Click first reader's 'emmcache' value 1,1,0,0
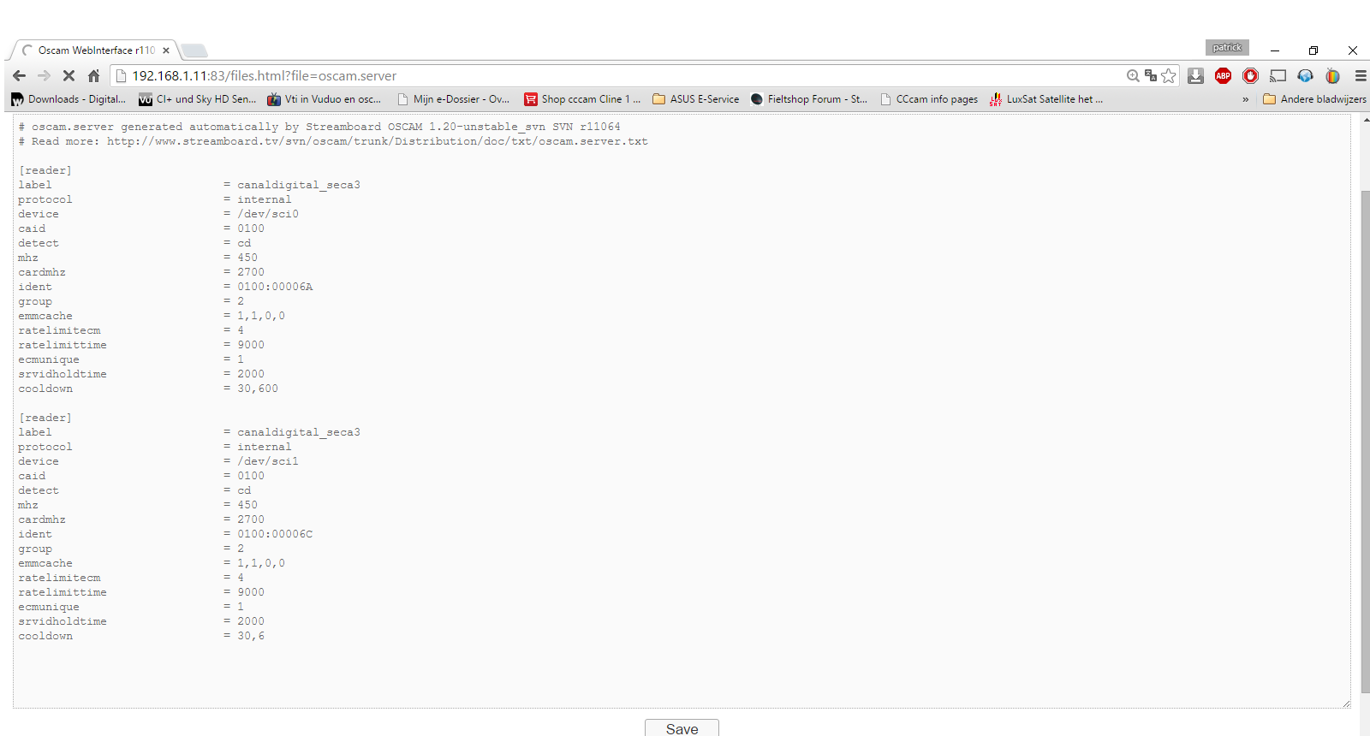Screen dimensions: 1370x736 (x=261, y=316)
